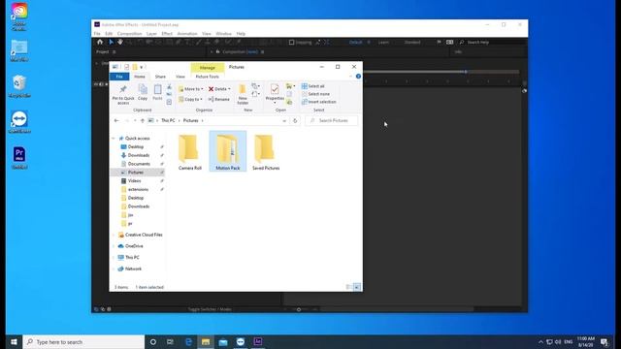Click the Edit icon in Open group

289,94
